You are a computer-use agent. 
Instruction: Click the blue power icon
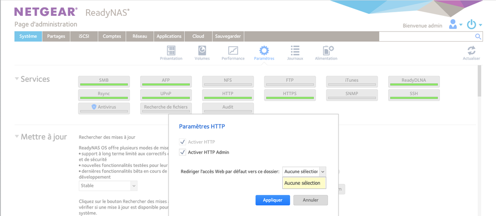tap(471, 24)
